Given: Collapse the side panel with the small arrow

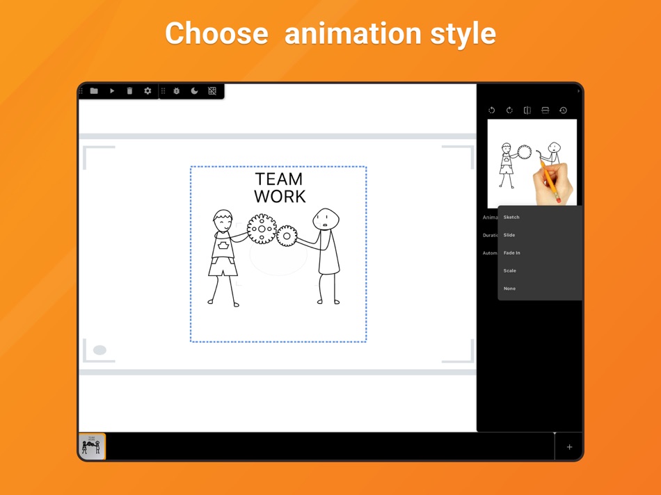Looking at the screenshot, I should click(578, 91).
